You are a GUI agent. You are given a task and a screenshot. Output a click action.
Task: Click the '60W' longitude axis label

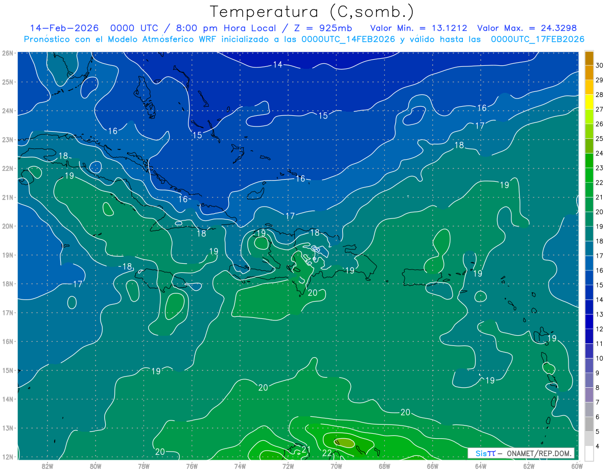(576, 466)
